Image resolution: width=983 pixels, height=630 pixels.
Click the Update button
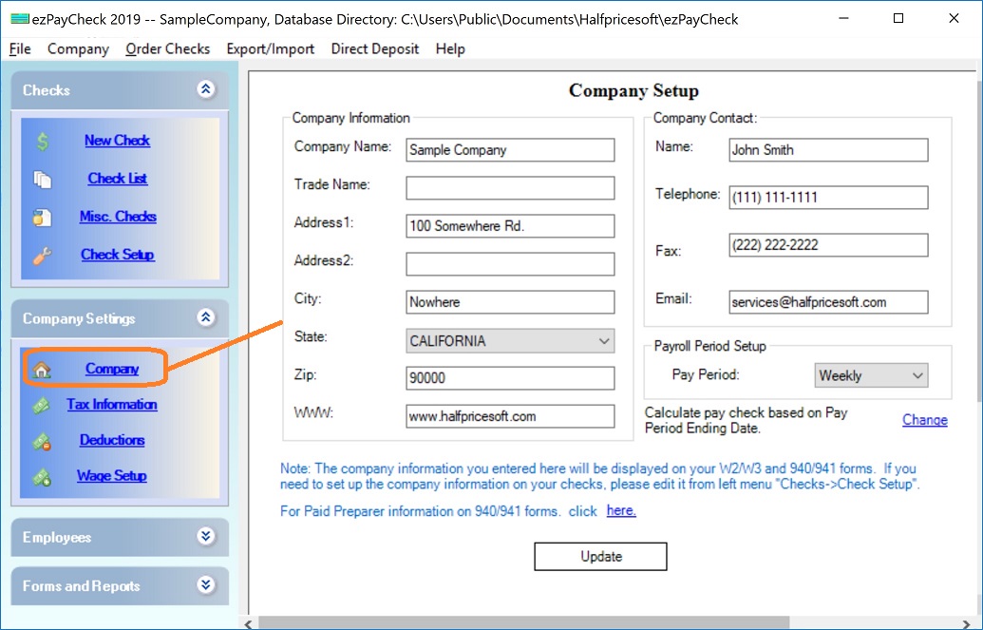click(600, 557)
